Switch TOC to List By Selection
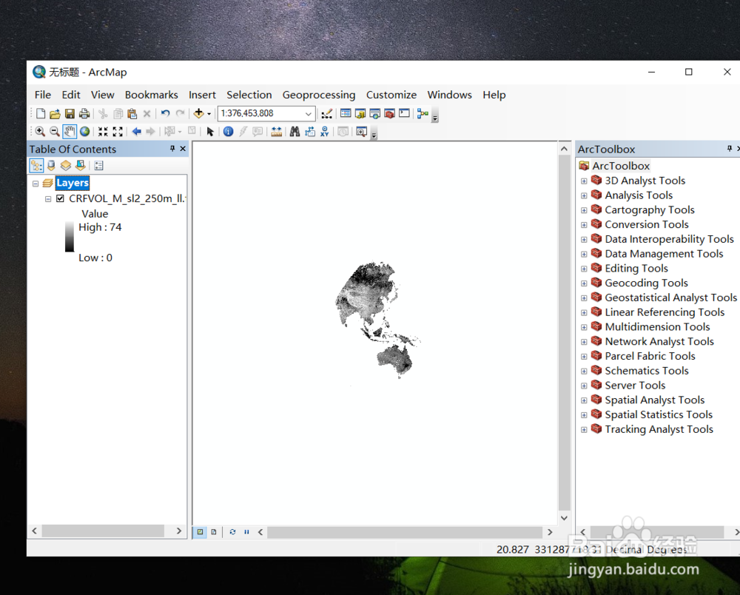The height and width of the screenshot is (595, 740). click(80, 166)
